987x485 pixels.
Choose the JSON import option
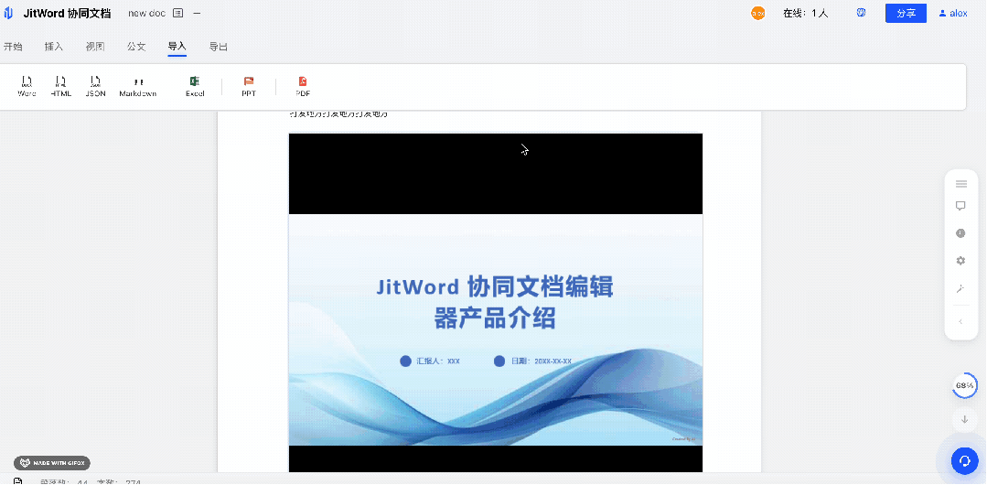tap(95, 86)
